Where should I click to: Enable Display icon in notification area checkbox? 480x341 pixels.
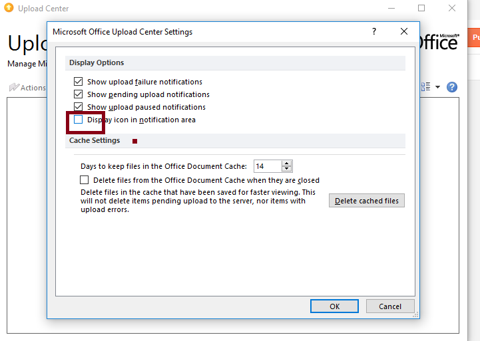78,120
